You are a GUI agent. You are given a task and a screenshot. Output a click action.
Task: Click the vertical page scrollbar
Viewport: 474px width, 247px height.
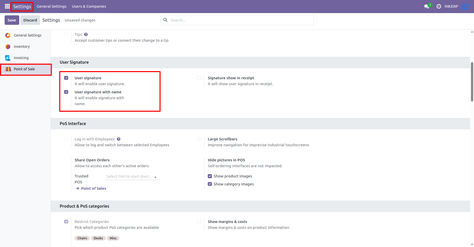[x=472, y=82]
